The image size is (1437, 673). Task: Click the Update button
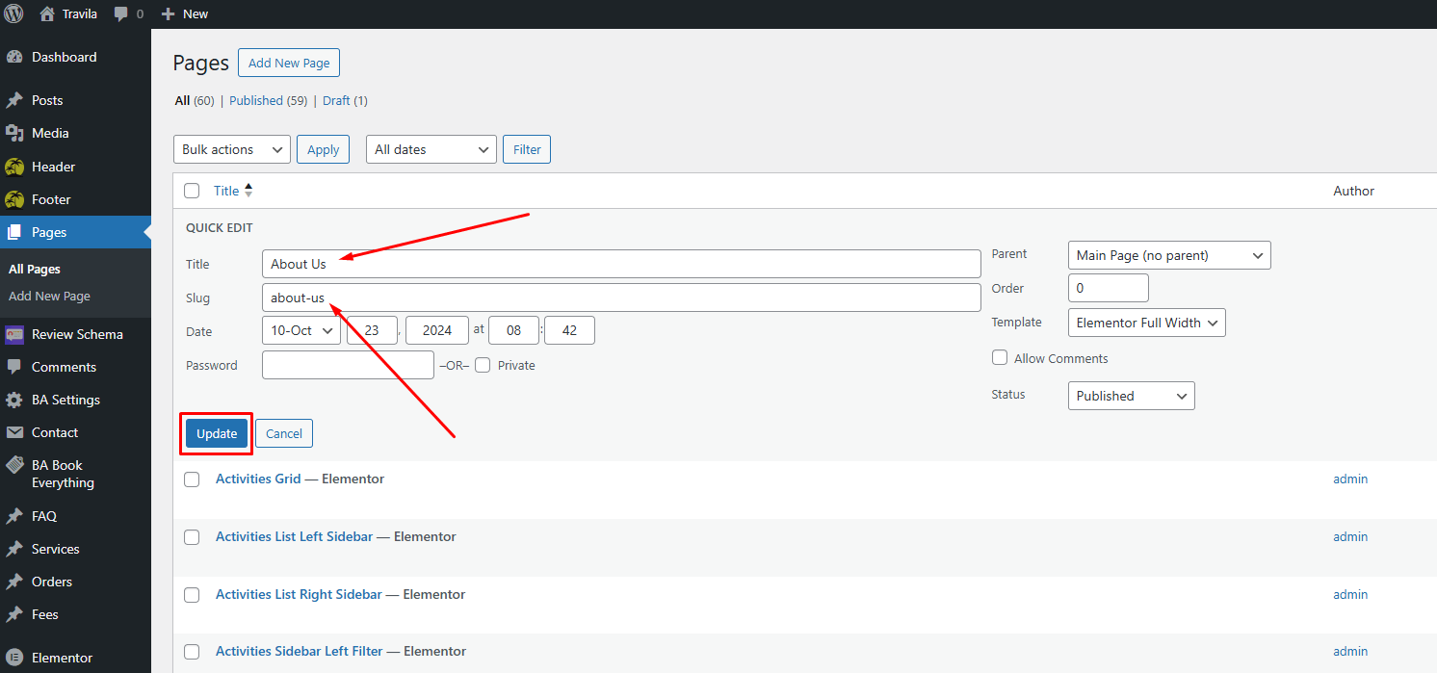point(217,433)
